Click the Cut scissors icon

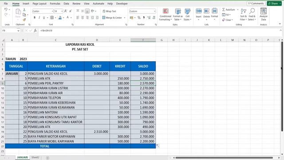click(24, 10)
